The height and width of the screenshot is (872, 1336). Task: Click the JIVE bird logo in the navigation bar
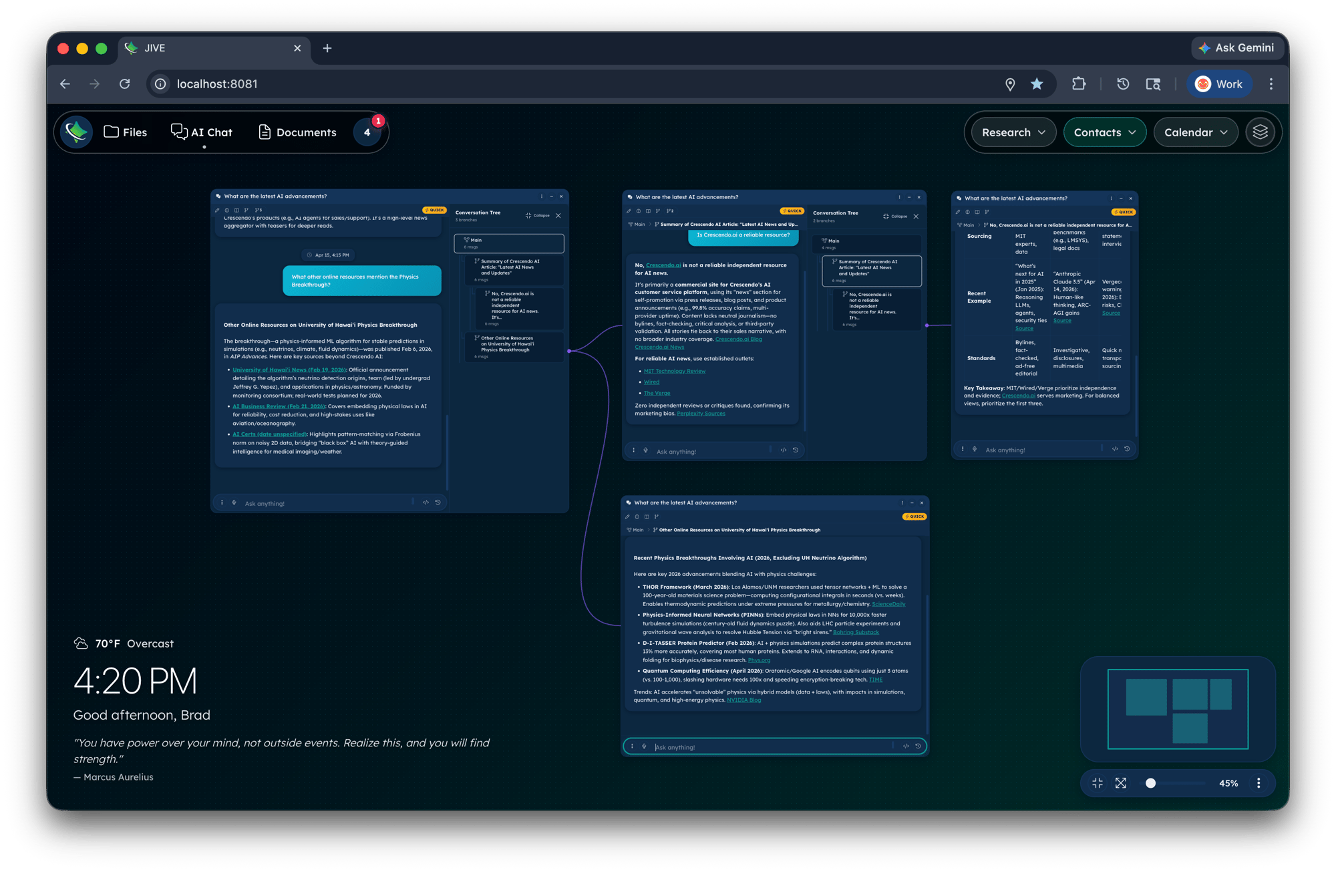(77, 132)
